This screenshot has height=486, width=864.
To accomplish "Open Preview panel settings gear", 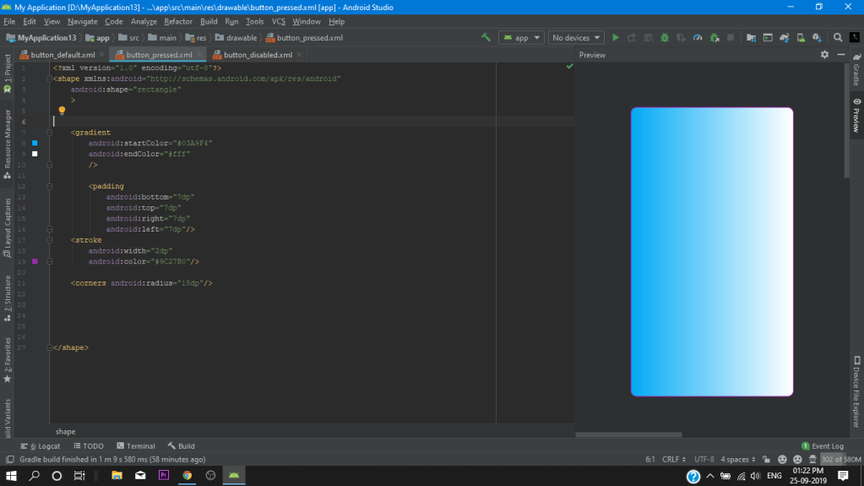I will pos(825,55).
